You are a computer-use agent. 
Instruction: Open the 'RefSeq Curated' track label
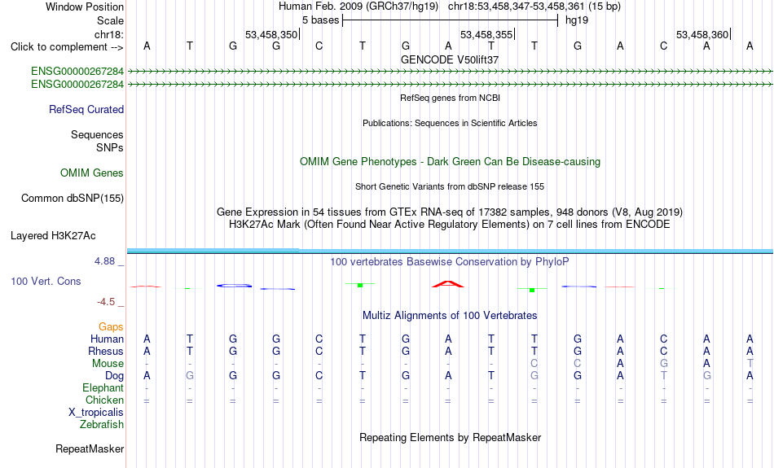(86, 110)
